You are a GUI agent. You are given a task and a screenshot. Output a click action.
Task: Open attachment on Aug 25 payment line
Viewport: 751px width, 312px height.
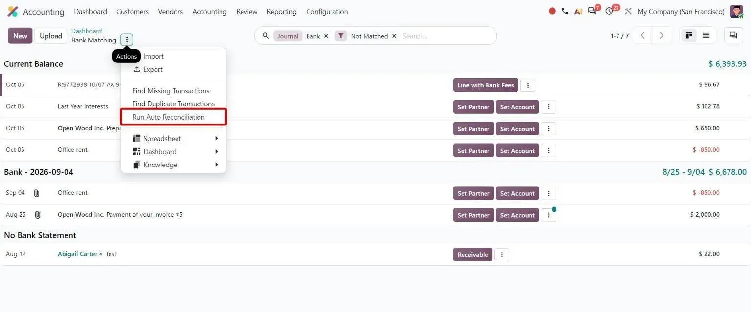tap(37, 215)
